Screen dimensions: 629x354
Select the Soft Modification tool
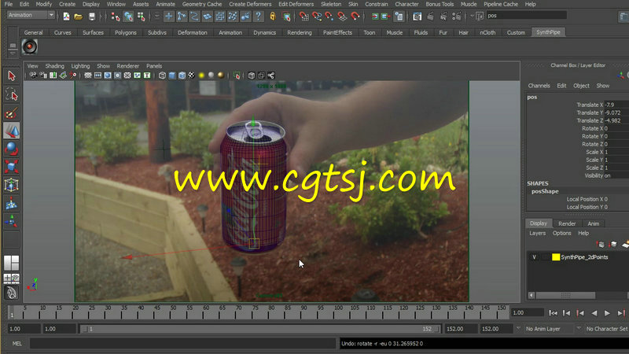[11, 204]
